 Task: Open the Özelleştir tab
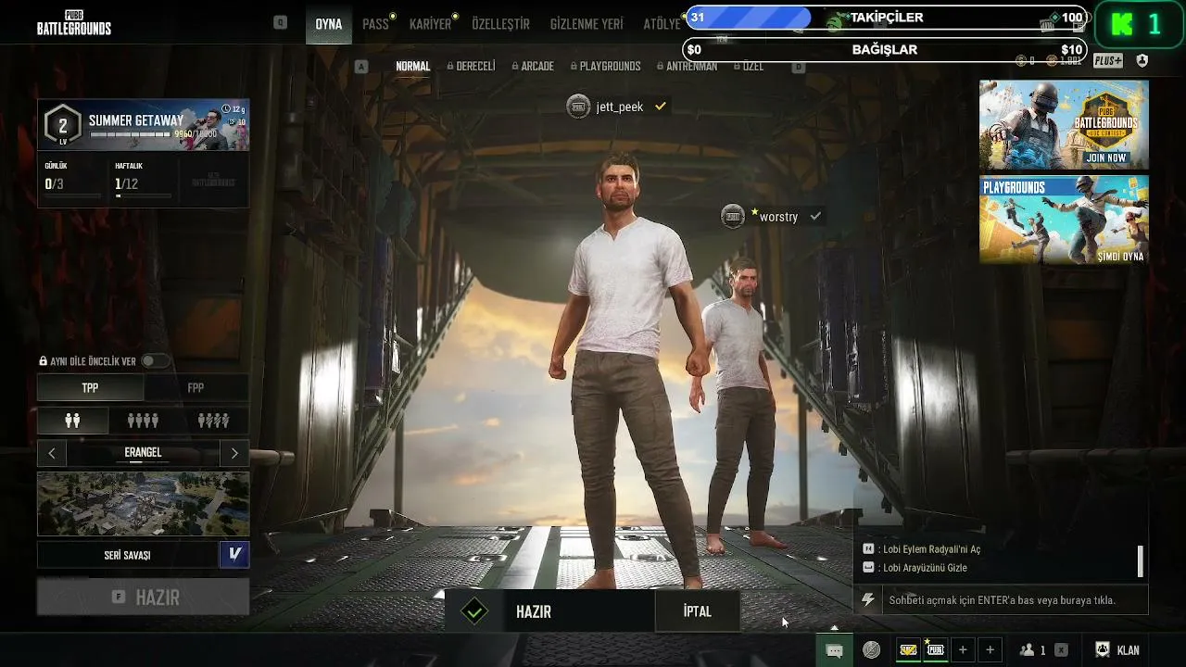(x=500, y=24)
